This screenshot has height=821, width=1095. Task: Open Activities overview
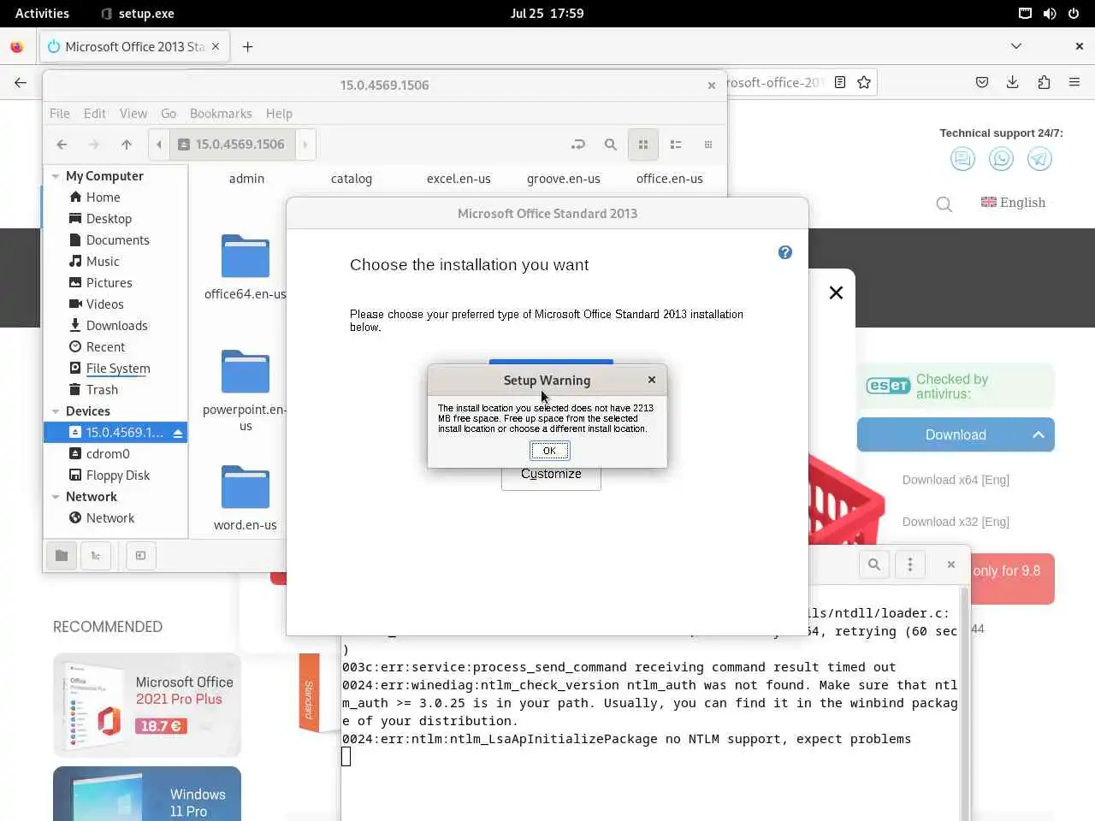coord(42,14)
